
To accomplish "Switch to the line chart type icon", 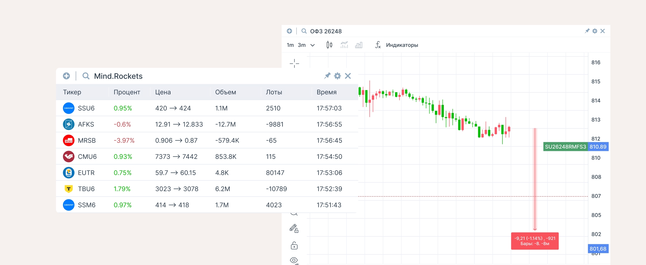I will 344,45.
